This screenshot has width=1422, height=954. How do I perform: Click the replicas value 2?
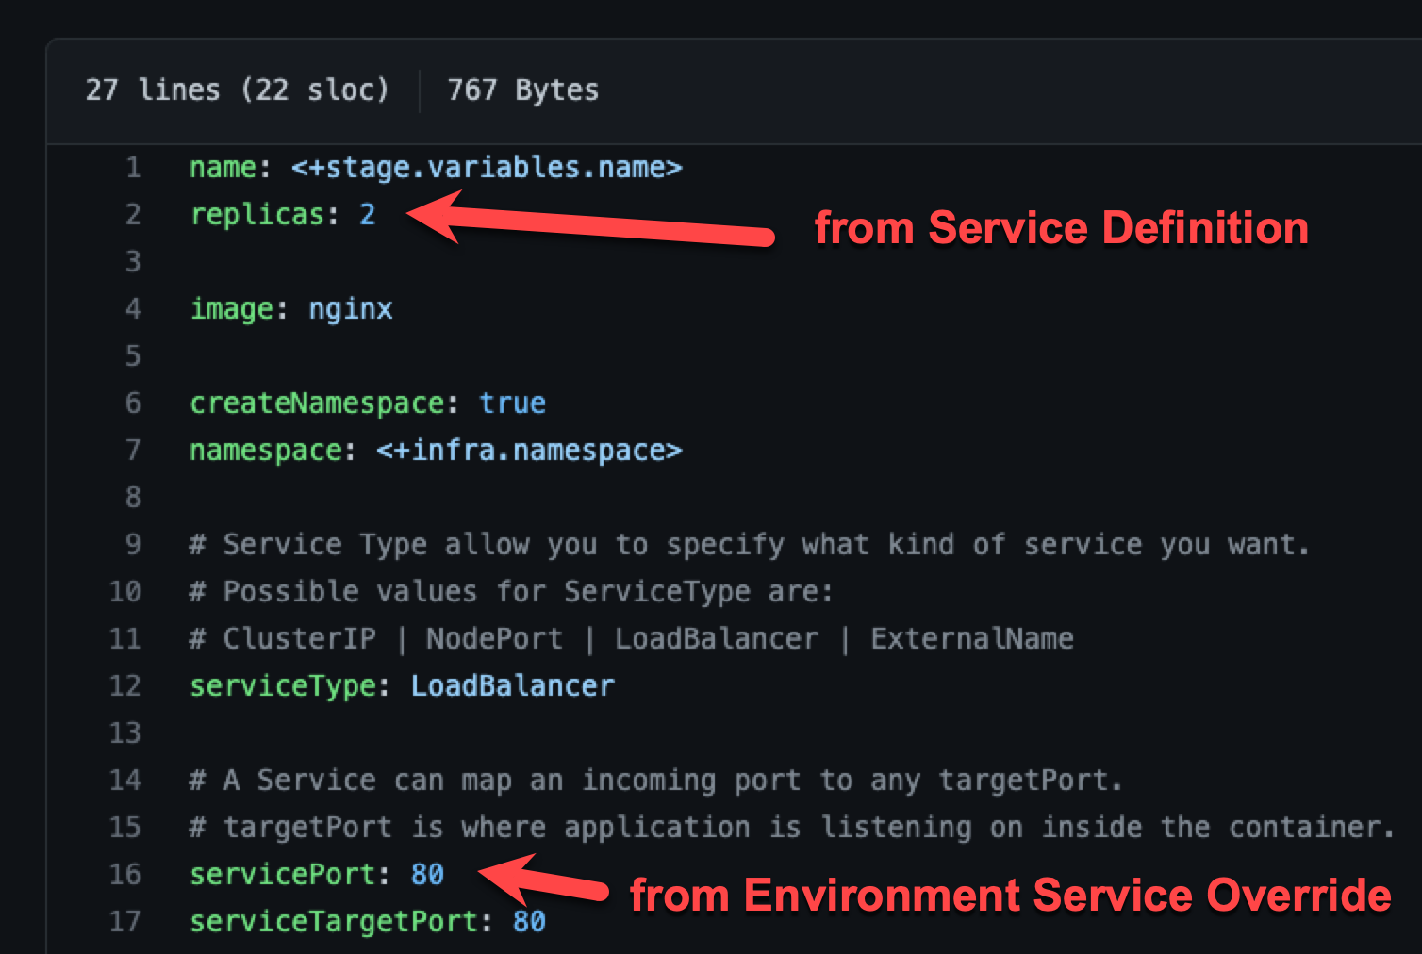click(367, 215)
